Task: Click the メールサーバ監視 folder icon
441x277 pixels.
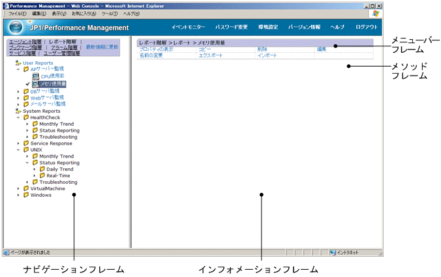Action: point(26,104)
